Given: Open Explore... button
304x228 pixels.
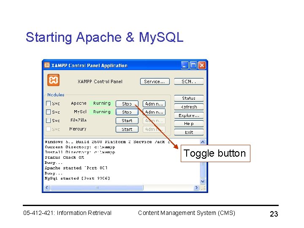Looking at the screenshot, I should click(189, 115).
